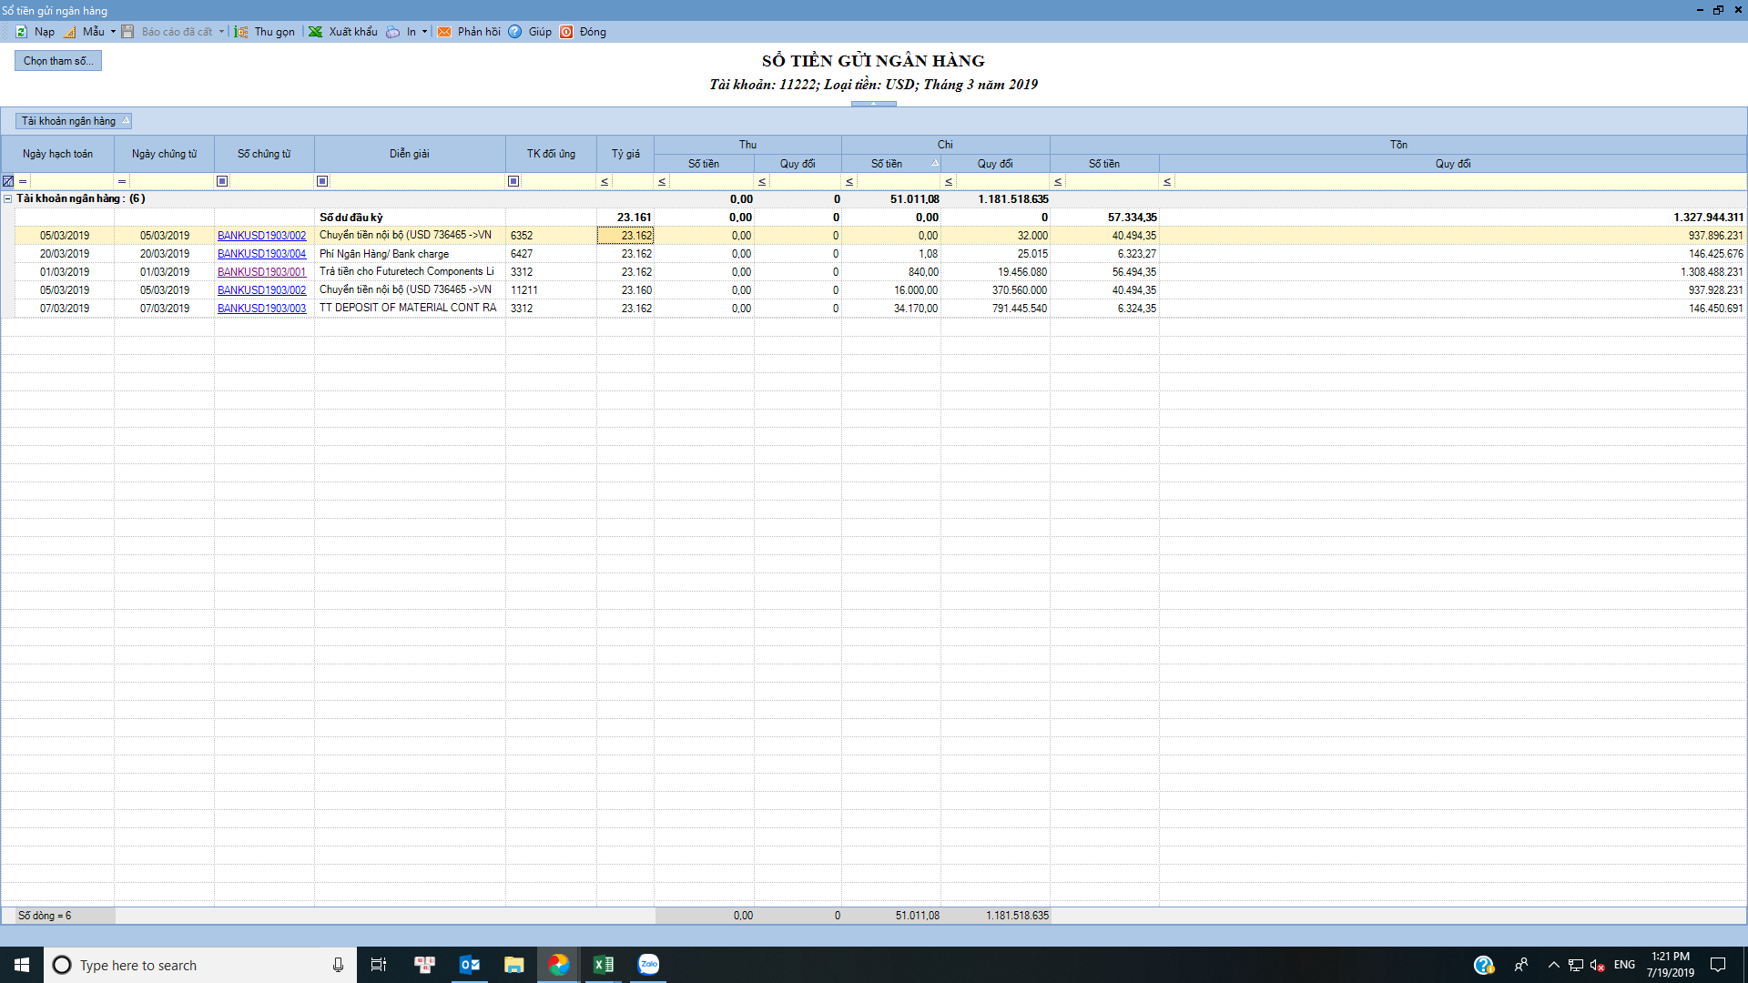Open the Action Center notifications icon
Image resolution: width=1748 pixels, height=983 pixels.
click(1718, 965)
